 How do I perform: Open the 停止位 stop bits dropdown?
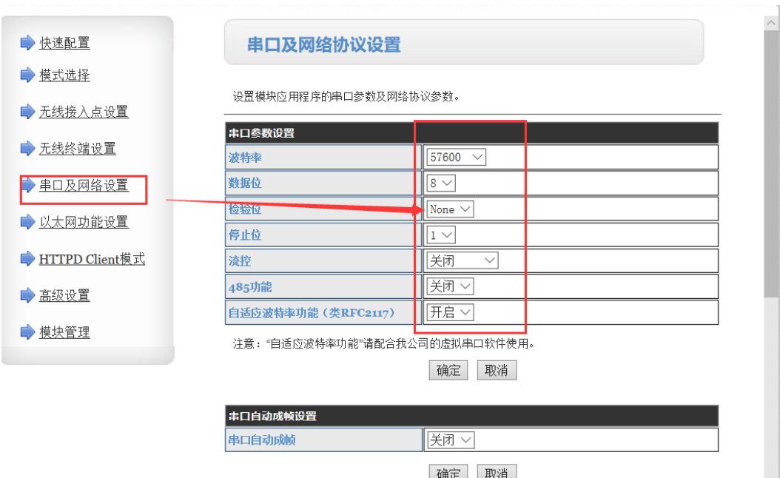[440, 235]
